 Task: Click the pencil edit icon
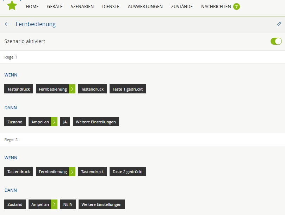pos(279,24)
